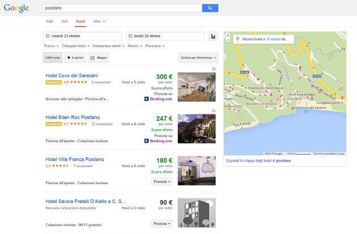The height and width of the screenshot is (234, 357).
Task: Open the Mappa view button
Action: coord(99,58)
